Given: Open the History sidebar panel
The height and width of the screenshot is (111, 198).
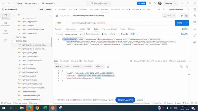Looking at the screenshot, I should [x=6, y=32].
